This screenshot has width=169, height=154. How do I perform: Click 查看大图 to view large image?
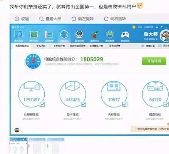pyautogui.click(x=50, y=19)
